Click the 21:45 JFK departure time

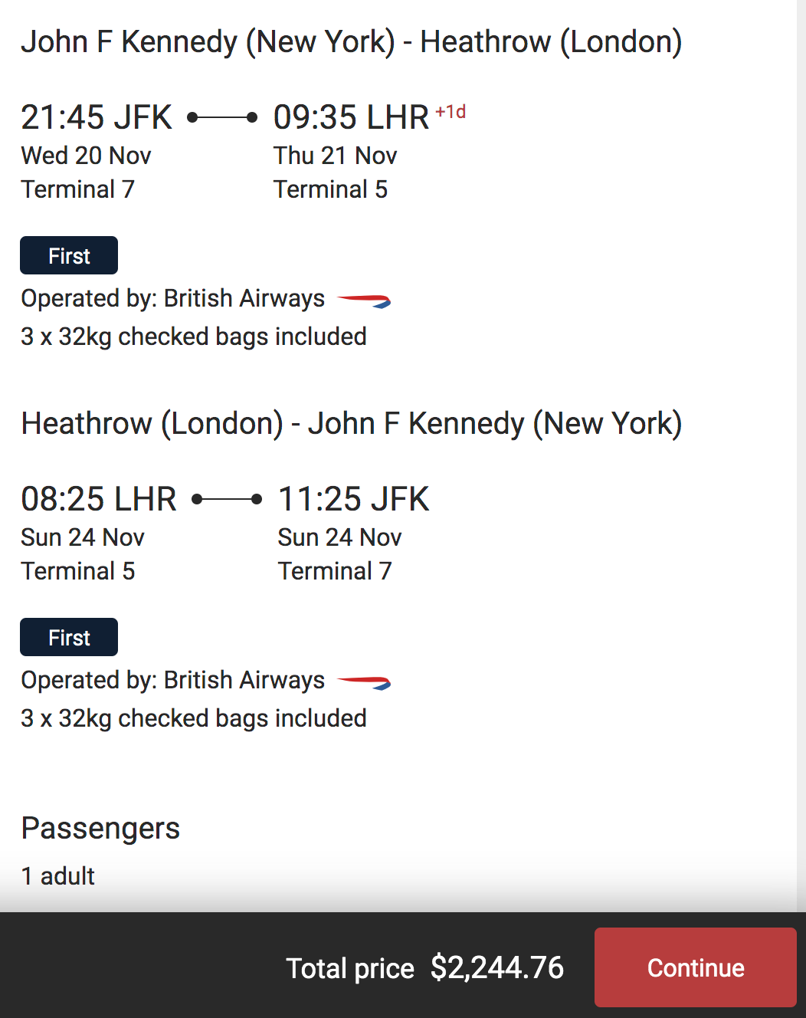tap(97, 117)
